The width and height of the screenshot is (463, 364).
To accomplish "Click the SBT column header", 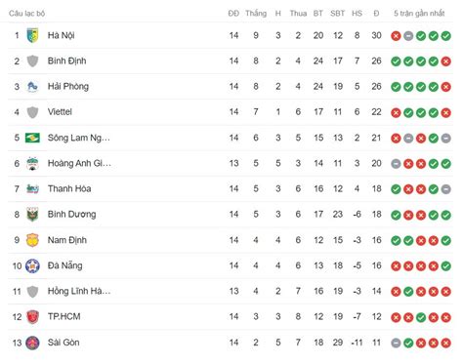I will pyautogui.click(x=337, y=14).
